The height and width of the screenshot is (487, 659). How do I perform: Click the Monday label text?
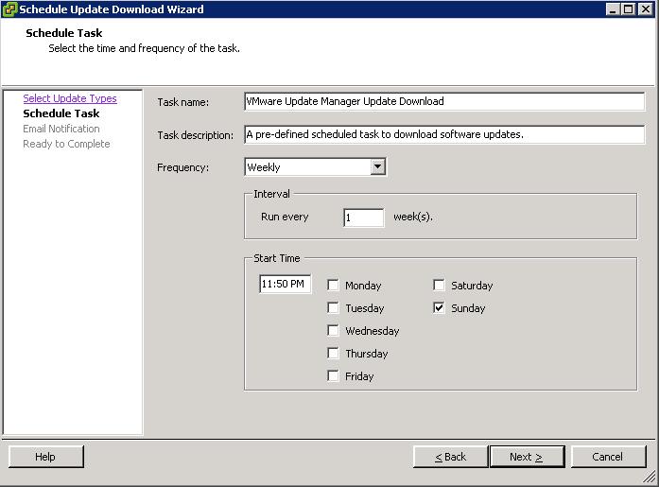[363, 286]
